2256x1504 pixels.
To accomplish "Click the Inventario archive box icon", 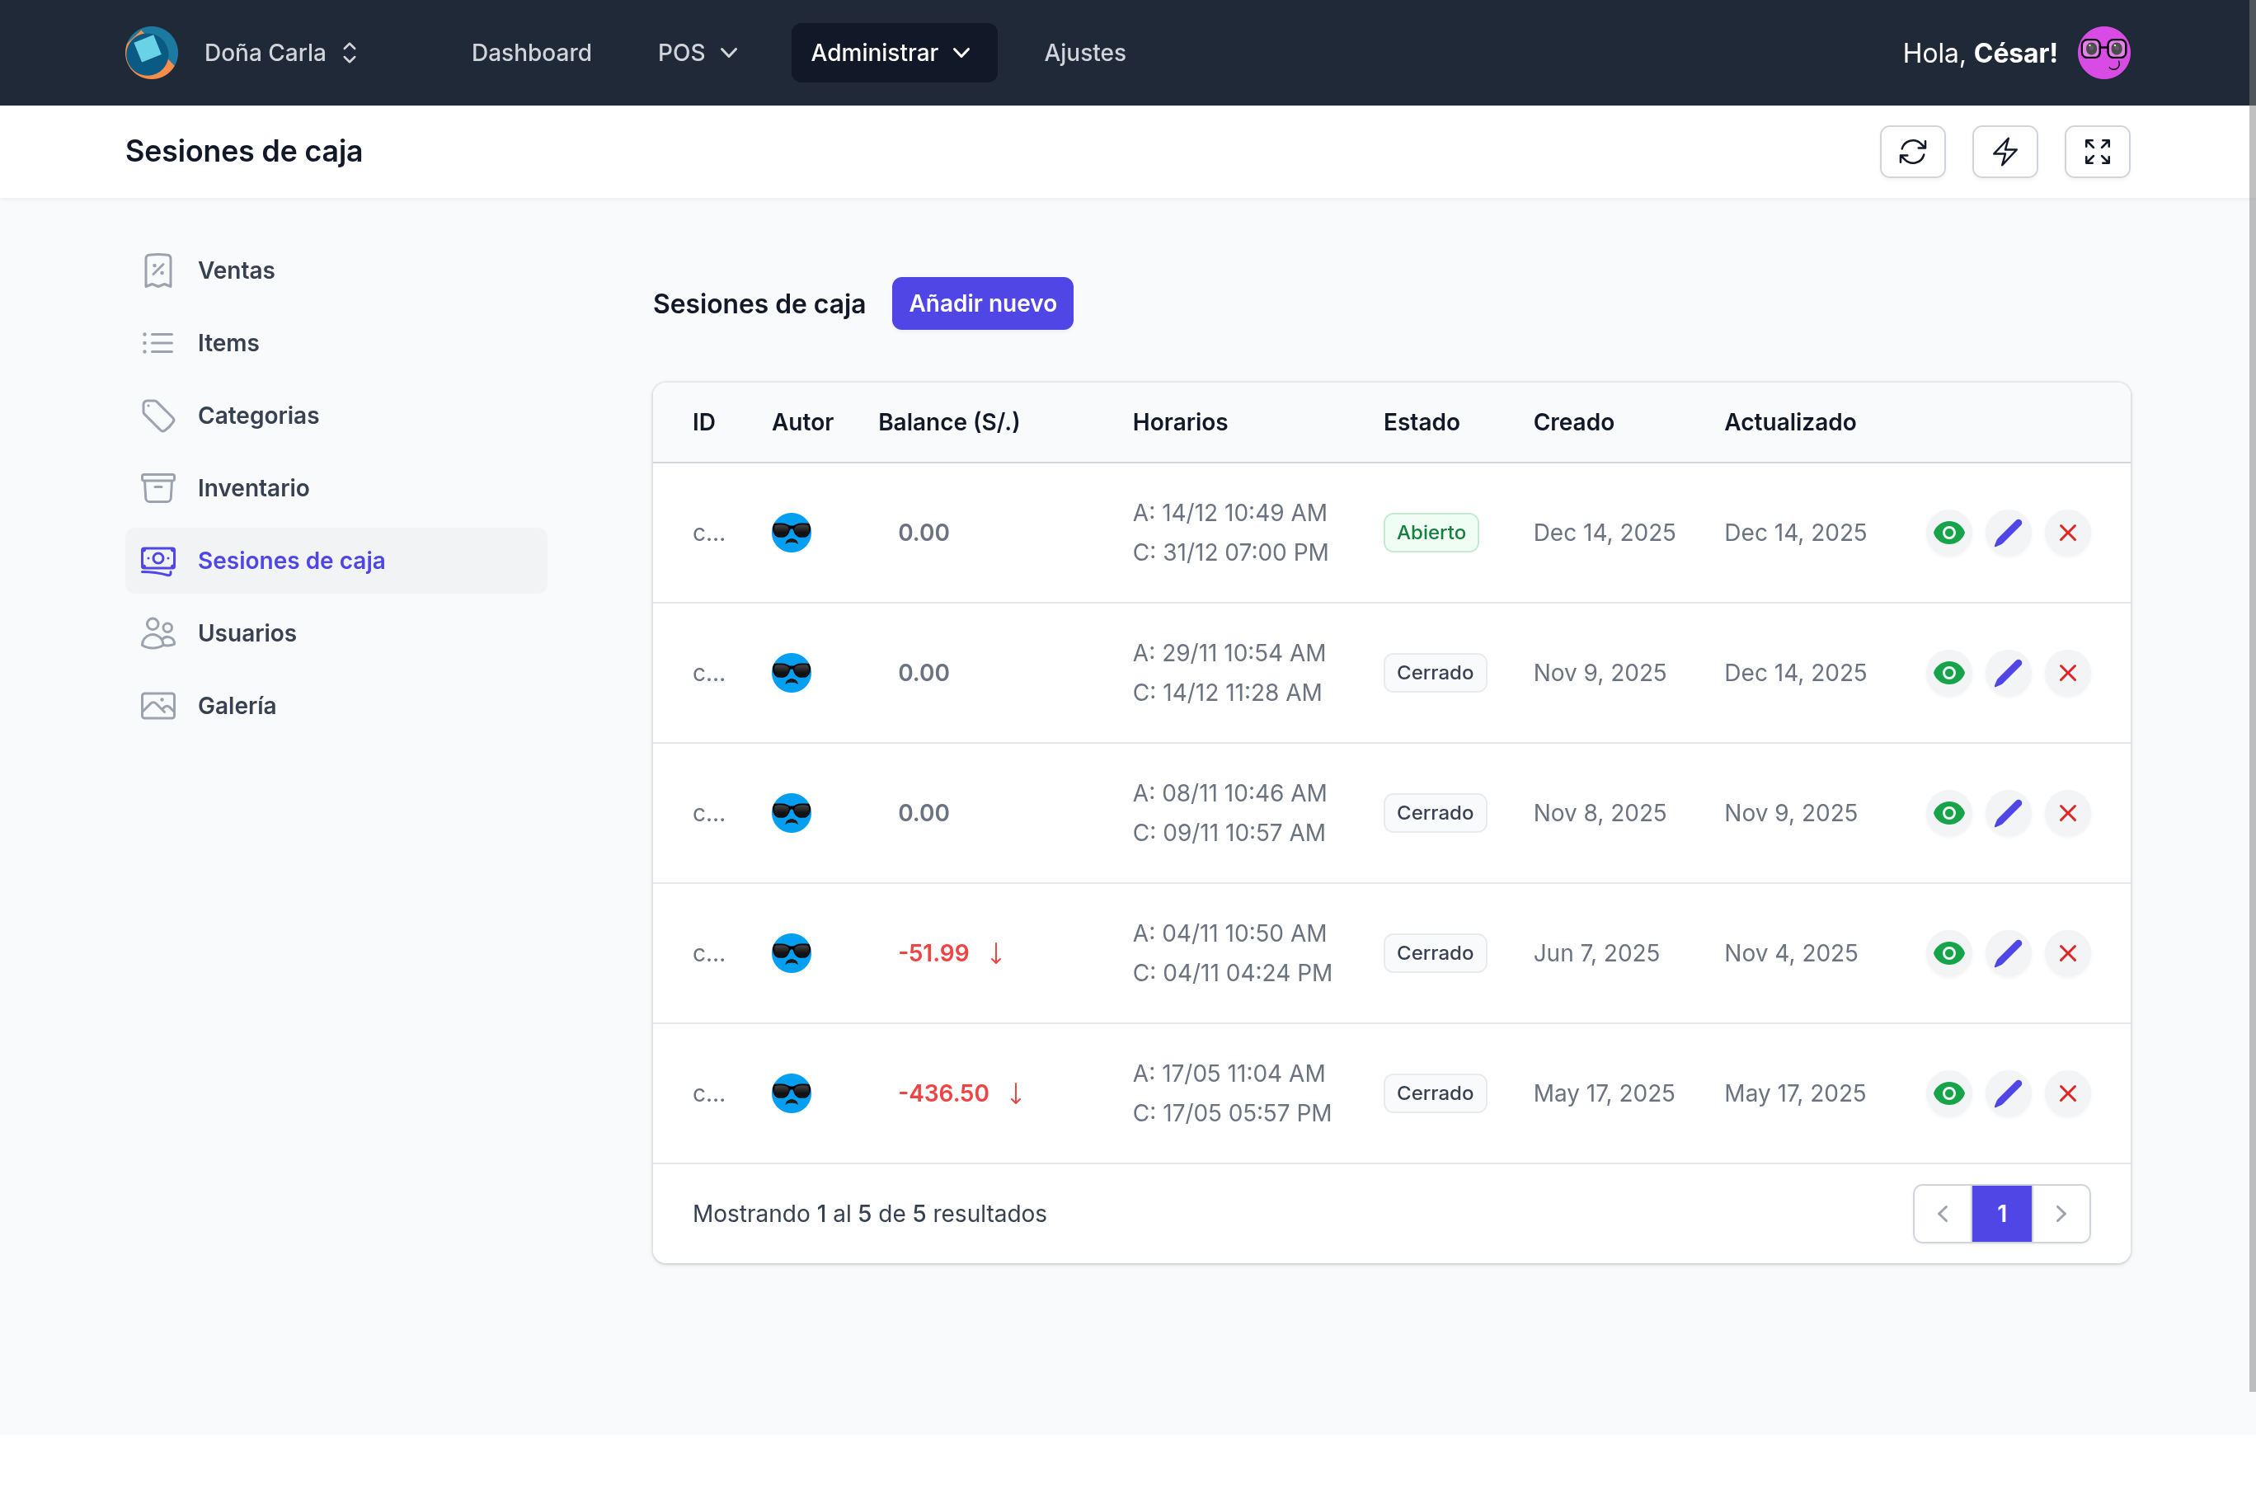I will [158, 487].
